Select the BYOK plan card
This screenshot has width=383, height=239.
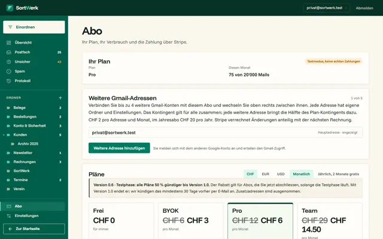pyautogui.click(x=191, y=221)
